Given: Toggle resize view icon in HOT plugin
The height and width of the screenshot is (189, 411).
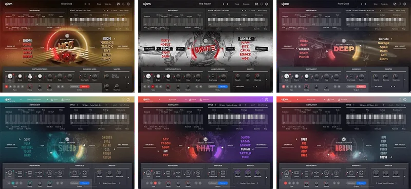Looking at the screenshot, I should (118, 4).
